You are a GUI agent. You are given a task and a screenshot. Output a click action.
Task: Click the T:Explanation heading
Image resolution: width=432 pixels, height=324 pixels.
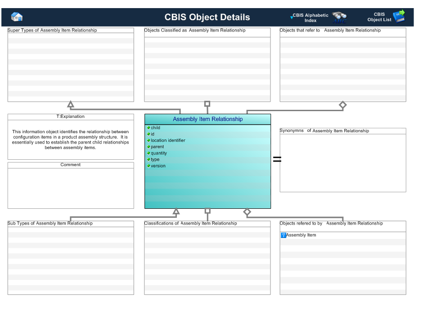pos(71,117)
